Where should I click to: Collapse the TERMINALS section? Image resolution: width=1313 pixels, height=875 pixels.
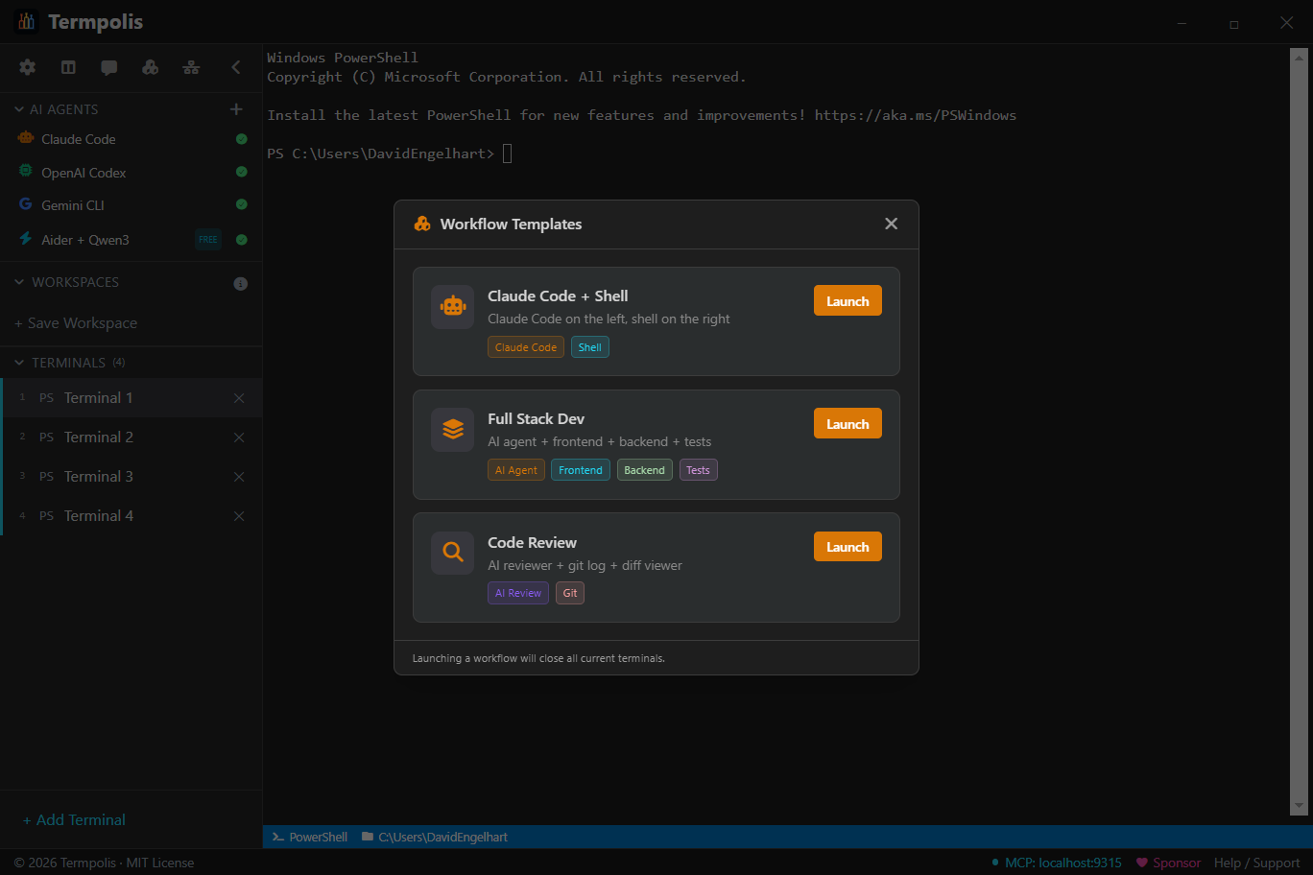coord(17,362)
